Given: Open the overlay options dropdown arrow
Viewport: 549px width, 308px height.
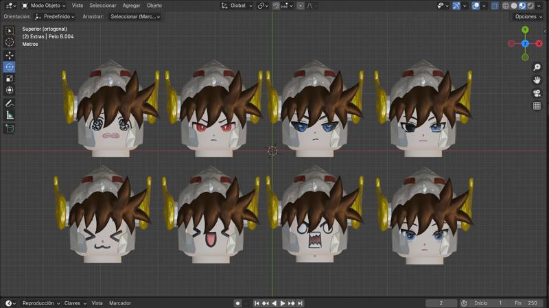Looking at the screenshot, I should click(484, 5).
